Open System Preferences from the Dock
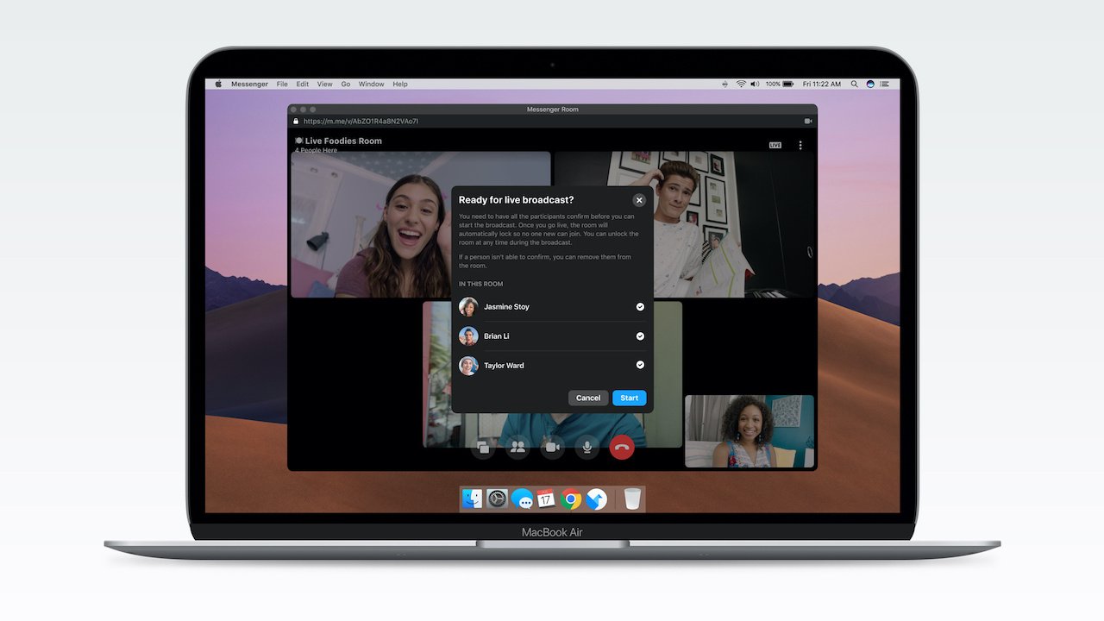Image resolution: width=1104 pixels, height=621 pixels. tap(497, 499)
